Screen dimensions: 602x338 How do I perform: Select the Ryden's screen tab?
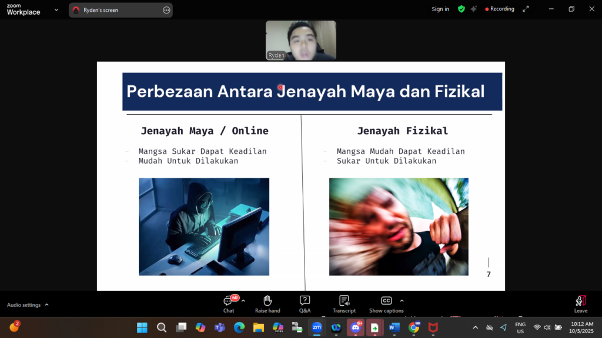pos(121,11)
